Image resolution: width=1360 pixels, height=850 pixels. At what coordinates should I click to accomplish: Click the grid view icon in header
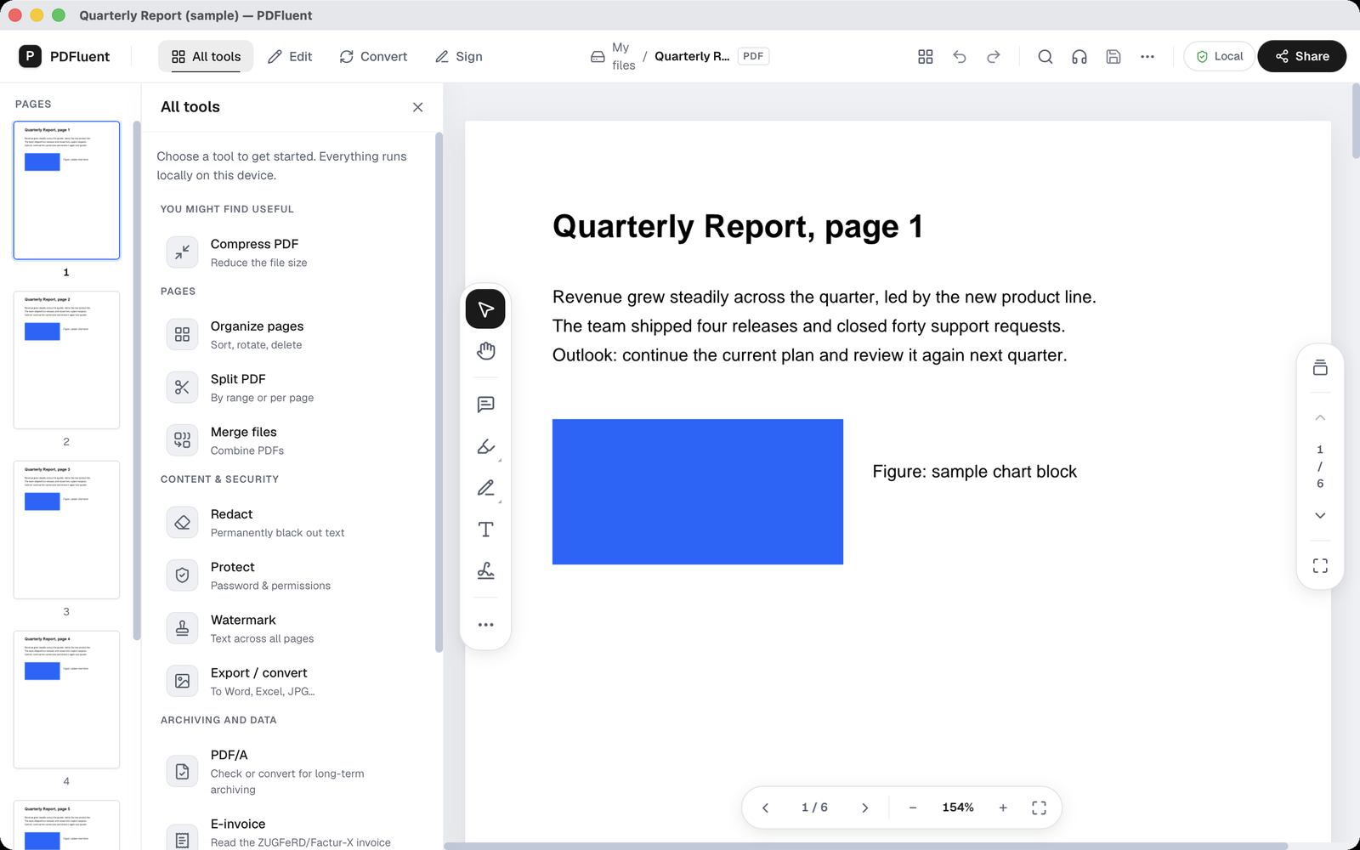pyautogui.click(x=926, y=56)
